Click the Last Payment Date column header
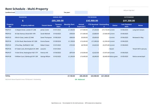 coord(126,25)
